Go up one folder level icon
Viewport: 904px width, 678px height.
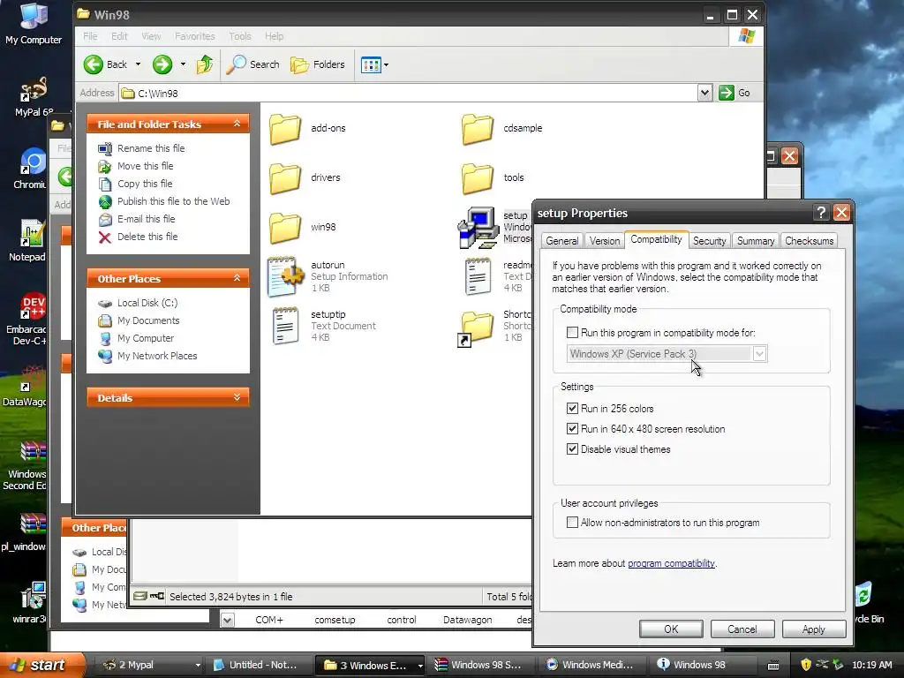click(205, 64)
